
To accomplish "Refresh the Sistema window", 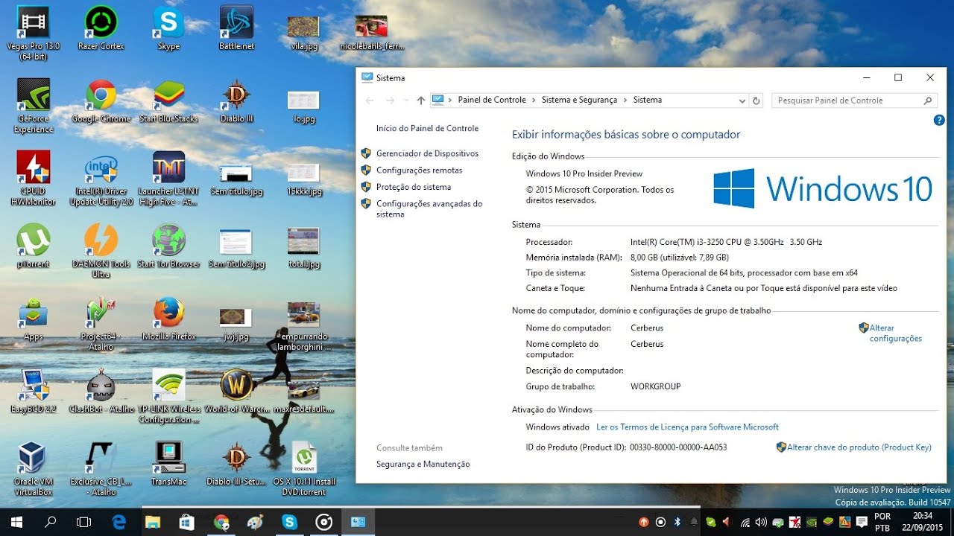I will (x=756, y=100).
